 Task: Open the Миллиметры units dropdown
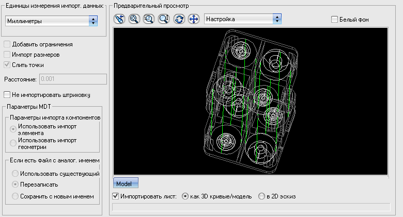[51, 21]
